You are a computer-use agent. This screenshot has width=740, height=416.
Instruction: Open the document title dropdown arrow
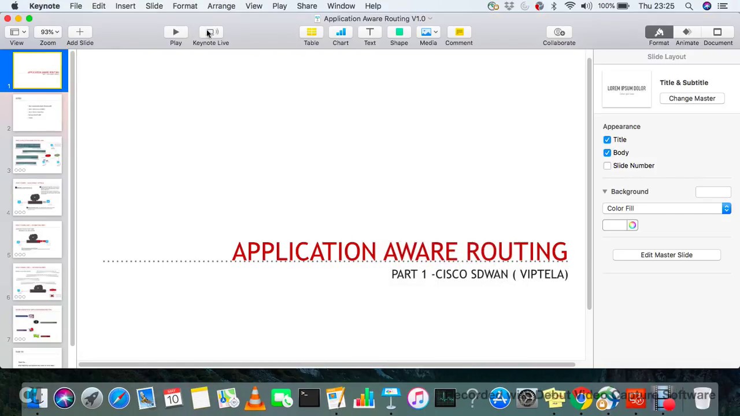click(430, 18)
